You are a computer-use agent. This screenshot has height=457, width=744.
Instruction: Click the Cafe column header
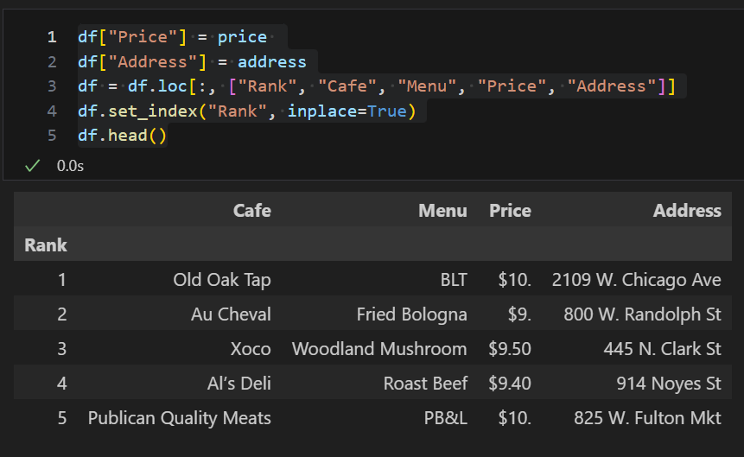point(252,210)
